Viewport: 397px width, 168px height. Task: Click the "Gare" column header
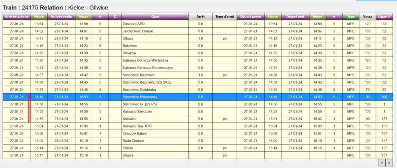[155, 17]
